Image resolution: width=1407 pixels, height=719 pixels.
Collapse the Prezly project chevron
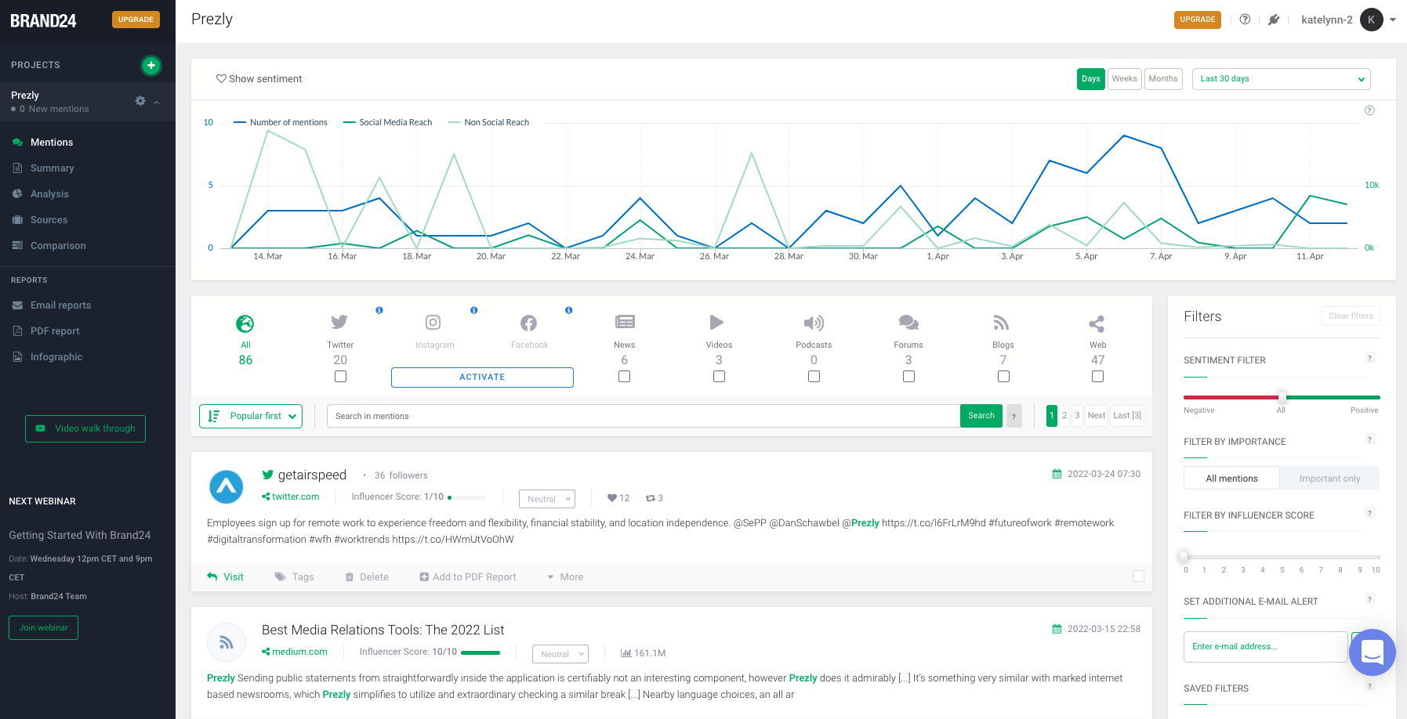tap(157, 102)
